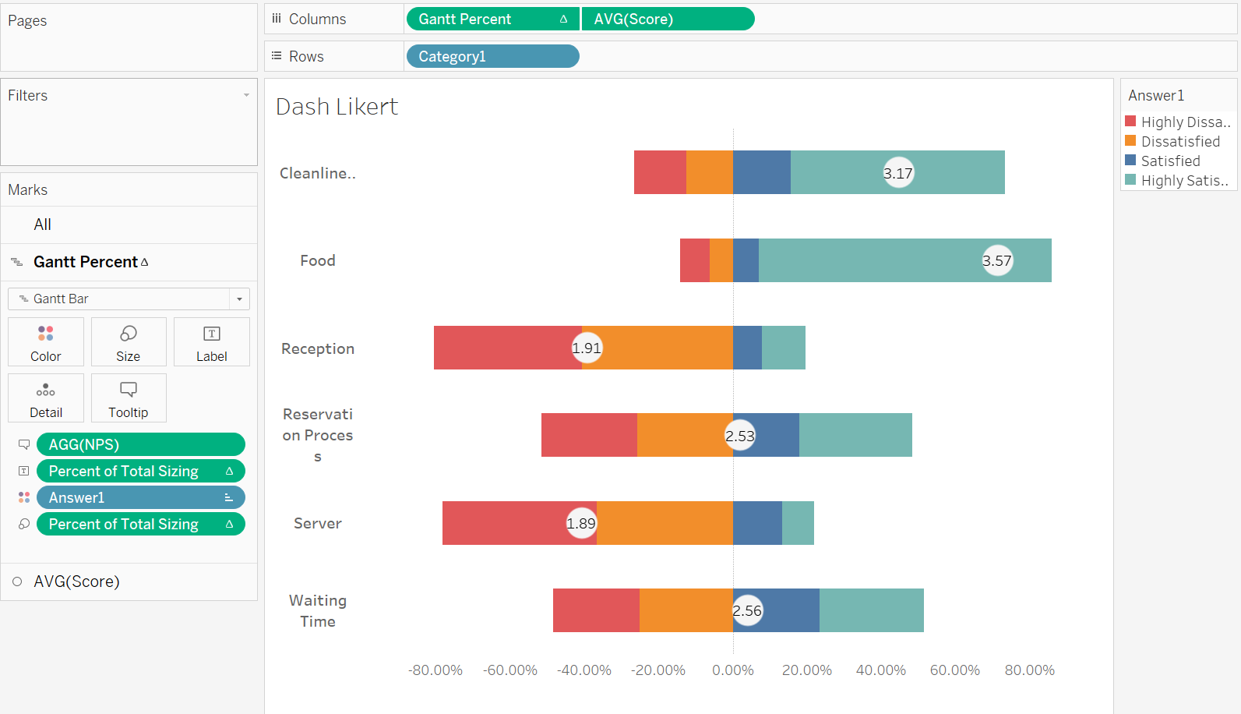Click the Color button on the Marks card
This screenshot has height=714, width=1241.
point(45,341)
